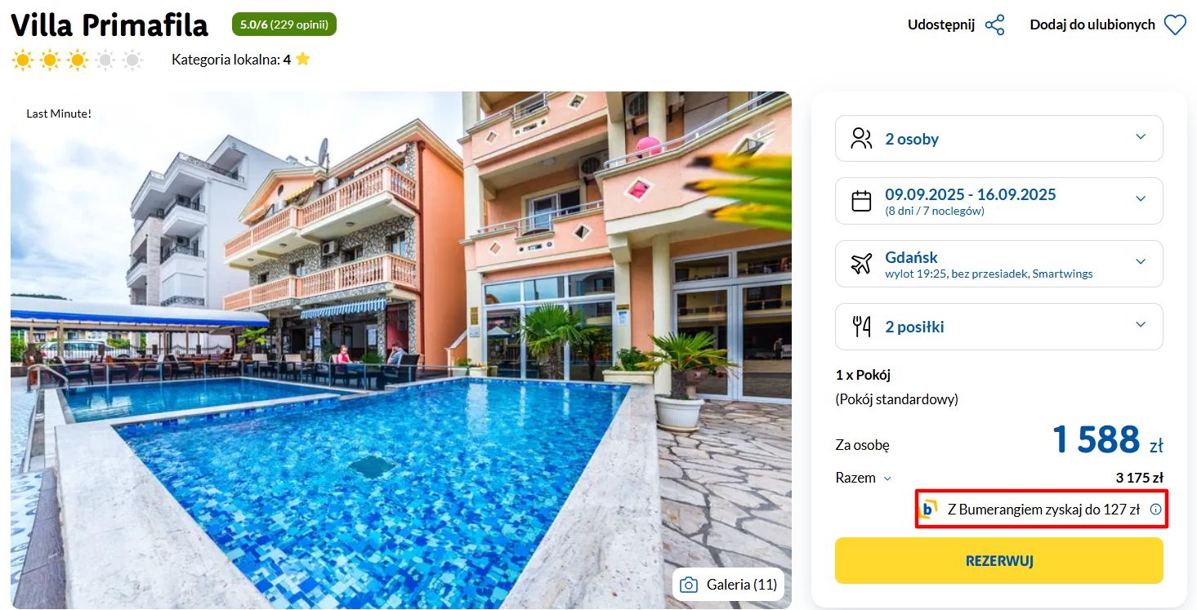Click the info icon beside the Bumerang offer
Screen dimensions: 1197x610
(1155, 509)
